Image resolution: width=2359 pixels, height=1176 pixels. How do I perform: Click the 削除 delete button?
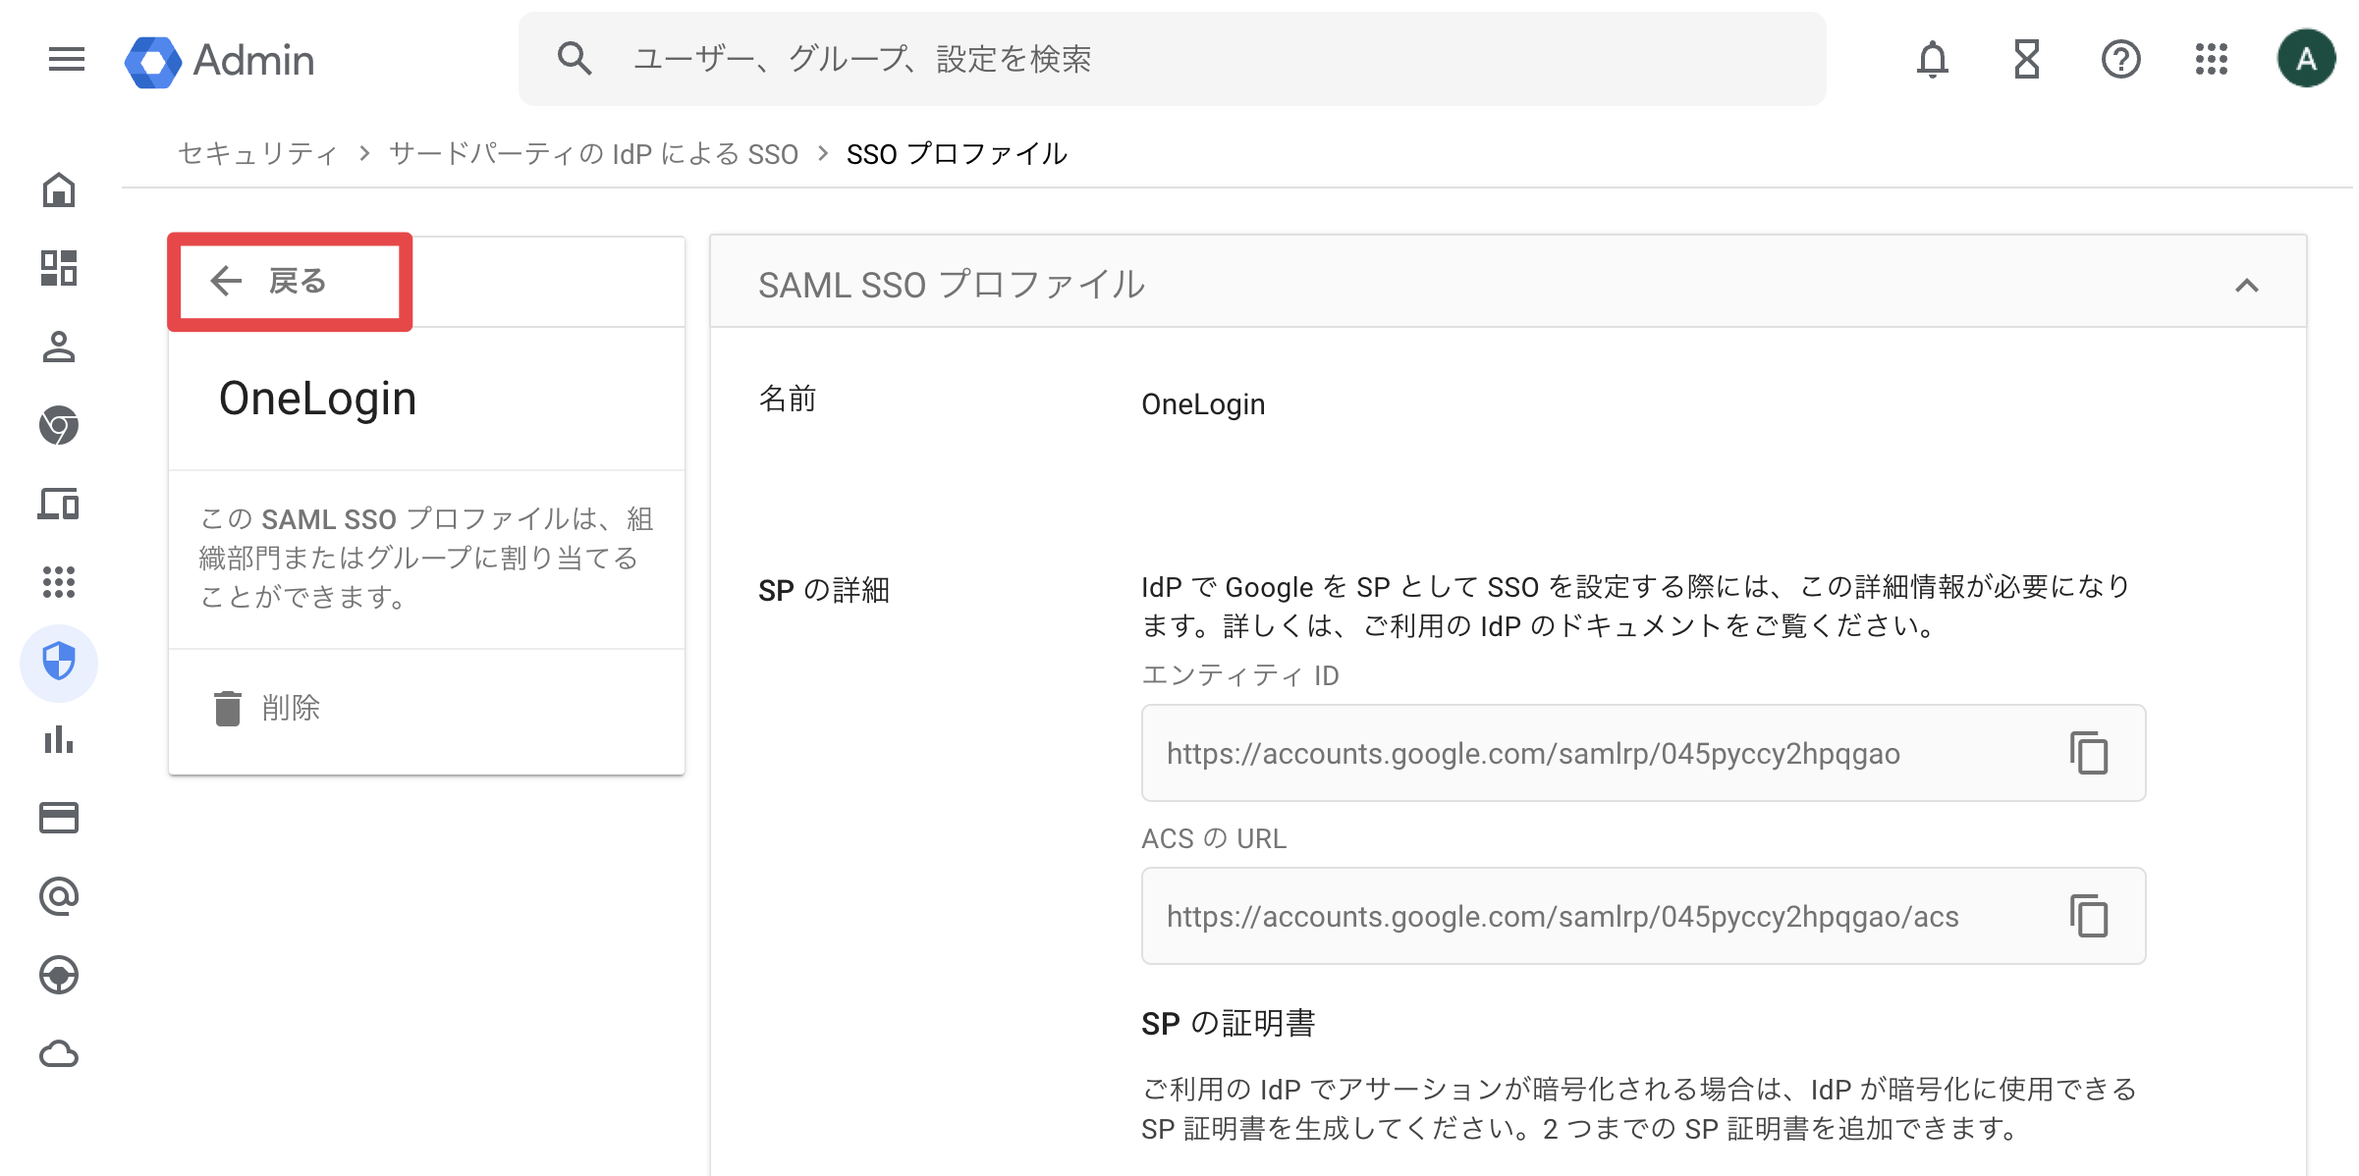click(267, 708)
